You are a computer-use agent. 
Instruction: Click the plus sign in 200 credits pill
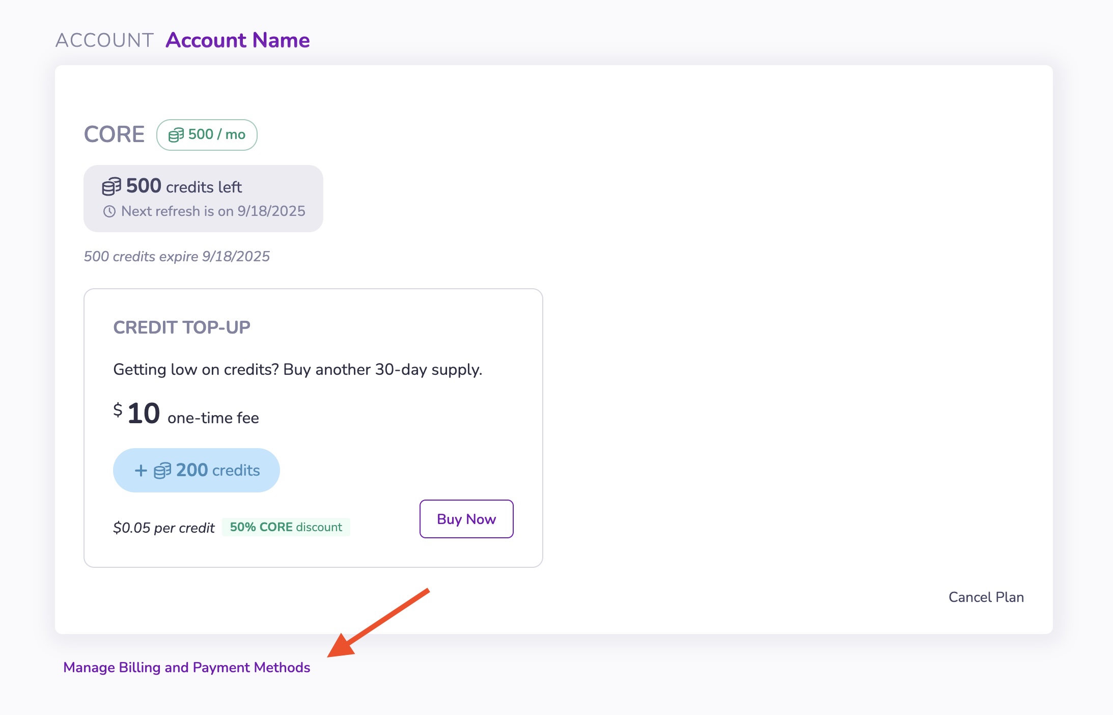pos(141,471)
